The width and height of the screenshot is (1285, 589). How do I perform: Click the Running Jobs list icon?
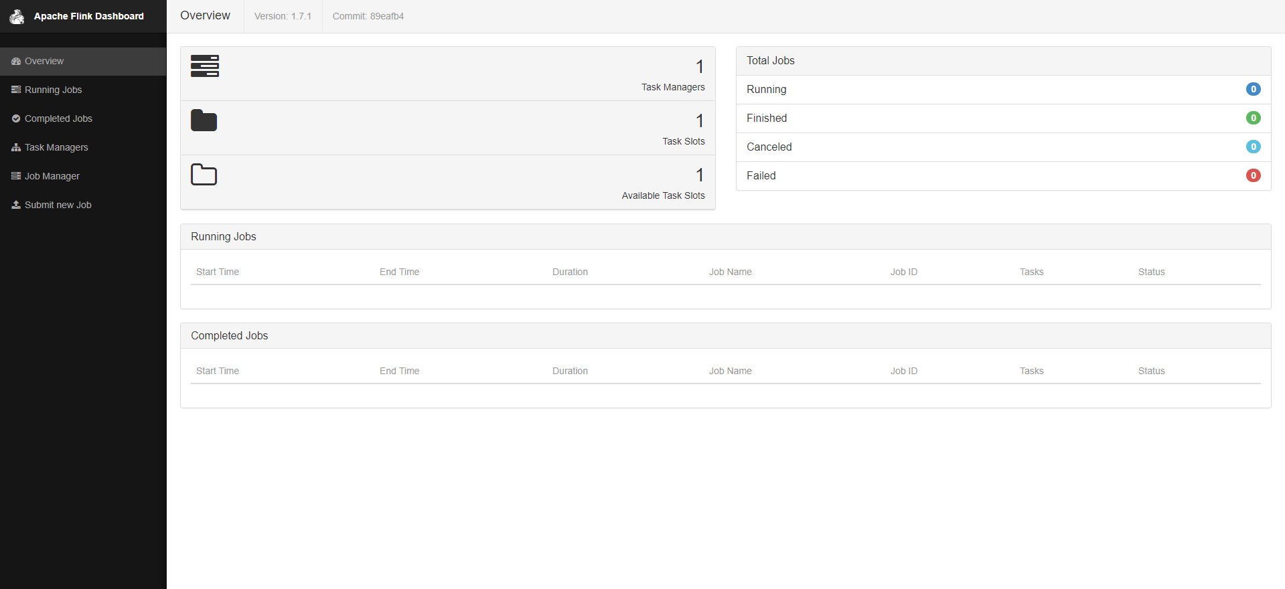(x=16, y=90)
